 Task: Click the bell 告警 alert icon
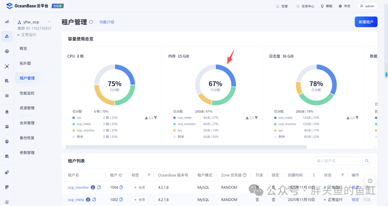(278, 6)
